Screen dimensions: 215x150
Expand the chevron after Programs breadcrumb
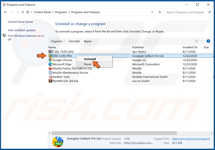pyautogui.click(x=69, y=12)
